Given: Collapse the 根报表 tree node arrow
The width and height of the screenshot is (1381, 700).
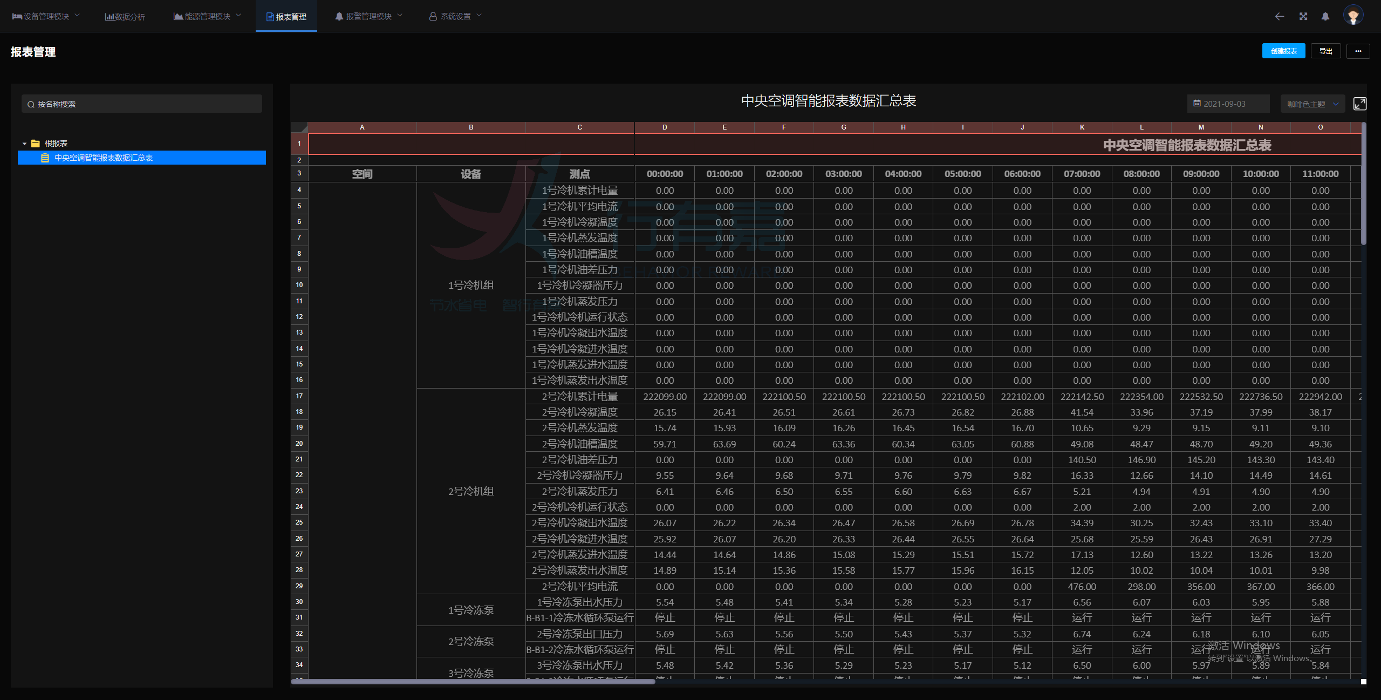Looking at the screenshot, I should tap(24, 144).
